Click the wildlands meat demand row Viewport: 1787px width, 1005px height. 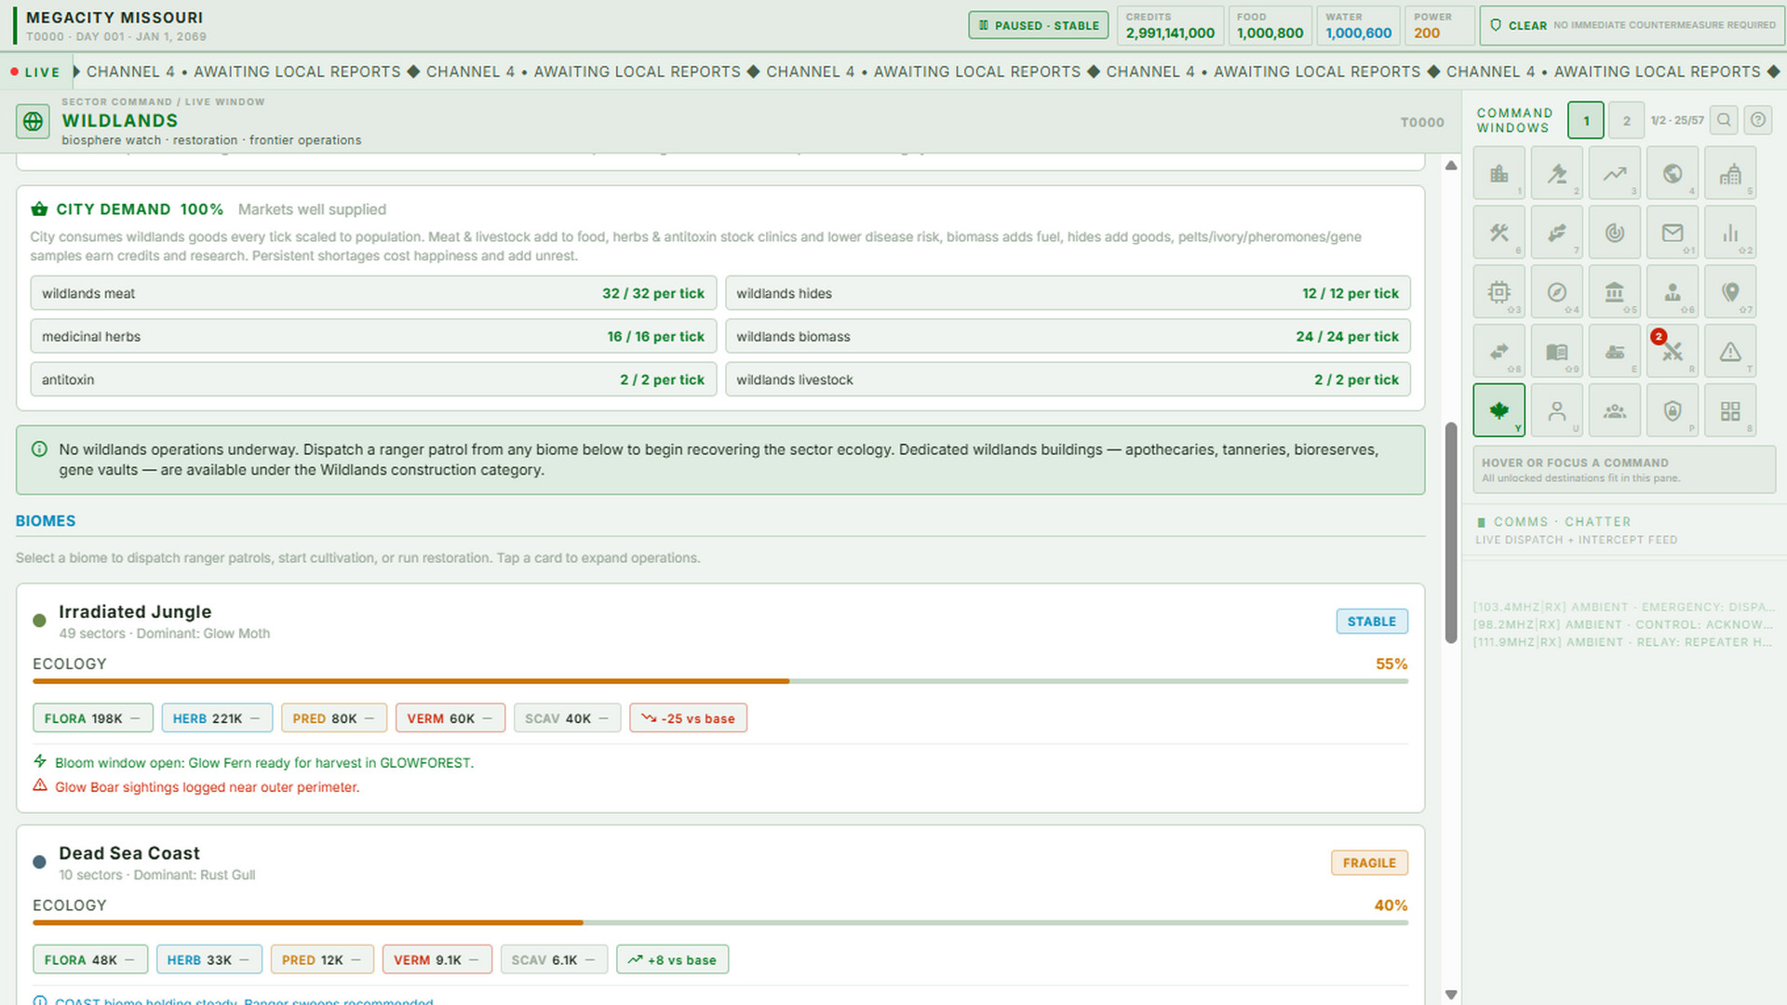click(373, 293)
